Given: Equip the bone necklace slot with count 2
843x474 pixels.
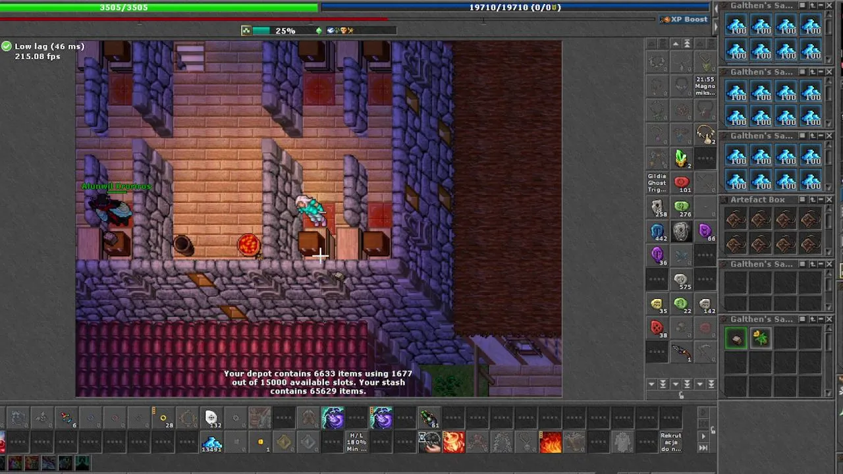Looking at the screenshot, I should pyautogui.click(x=705, y=135).
